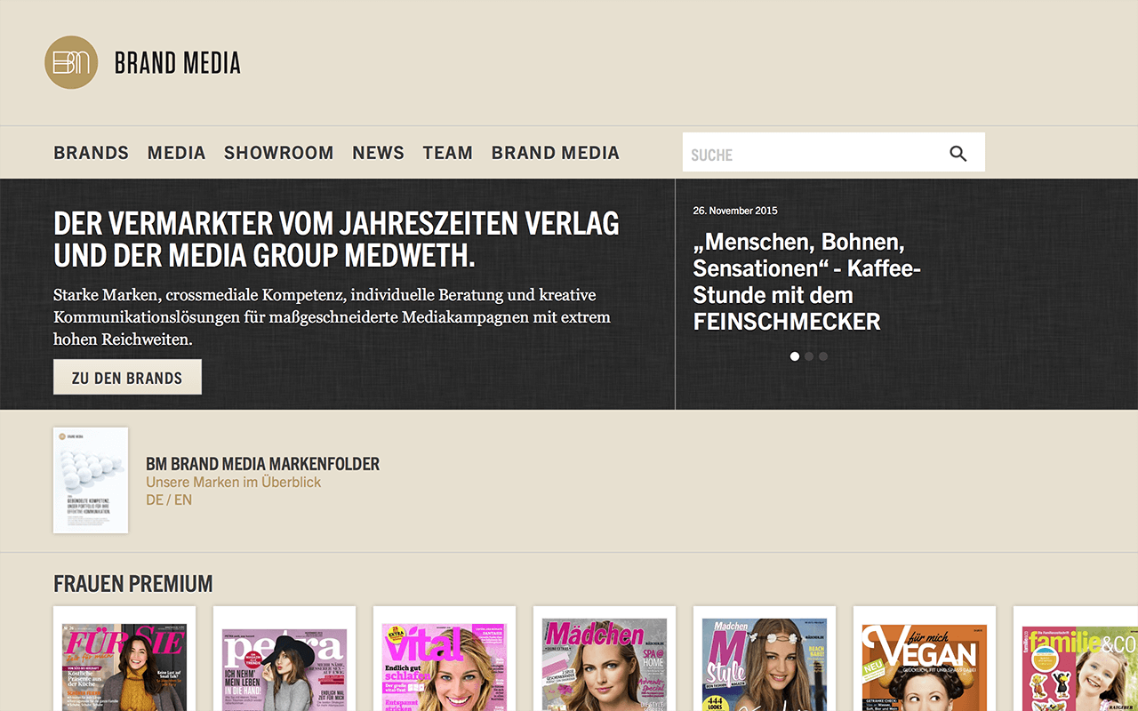Go to SHOWROOM section
This screenshot has width=1138, height=711.
278,153
